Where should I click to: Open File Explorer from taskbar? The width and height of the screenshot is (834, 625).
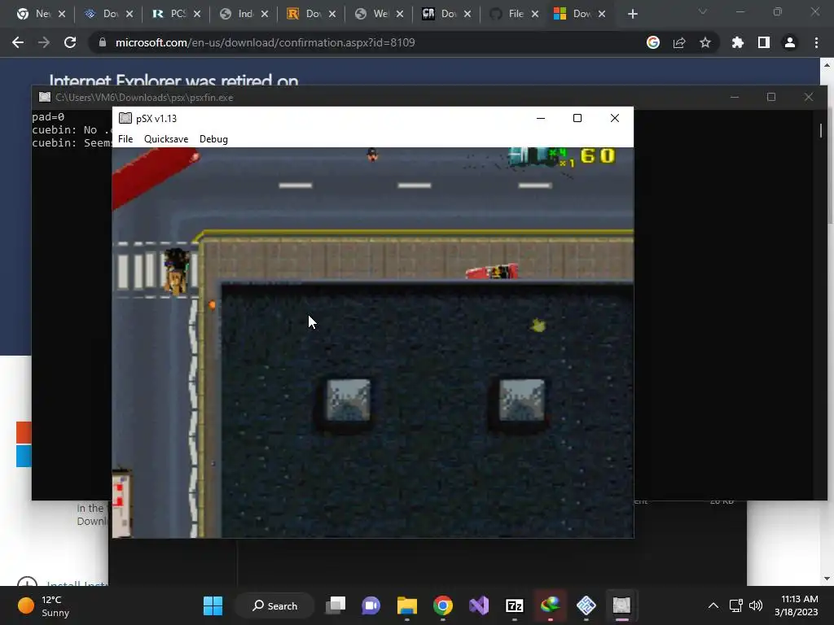click(407, 605)
